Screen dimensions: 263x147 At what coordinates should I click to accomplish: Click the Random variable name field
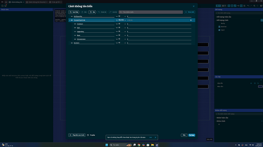click(x=94, y=43)
